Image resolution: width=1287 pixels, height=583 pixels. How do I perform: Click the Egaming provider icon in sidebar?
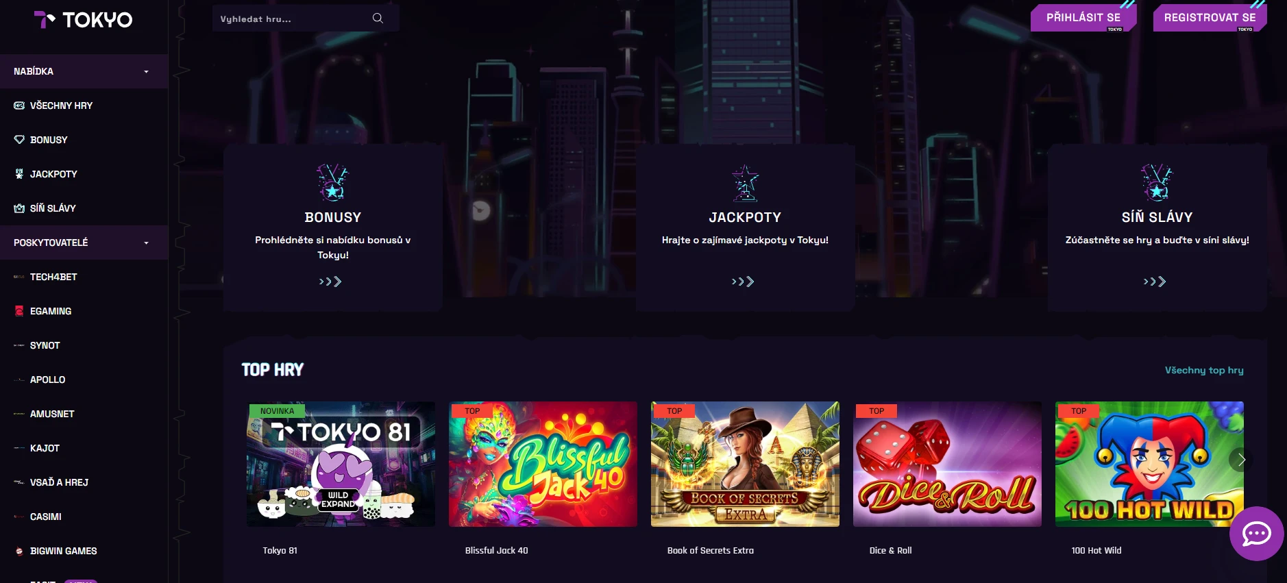pos(19,311)
